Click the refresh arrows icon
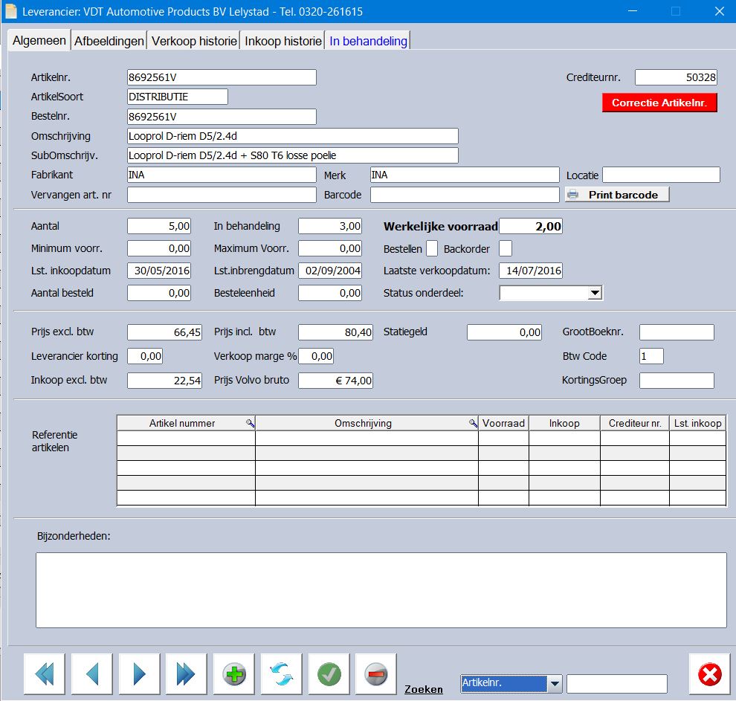 pyautogui.click(x=281, y=674)
